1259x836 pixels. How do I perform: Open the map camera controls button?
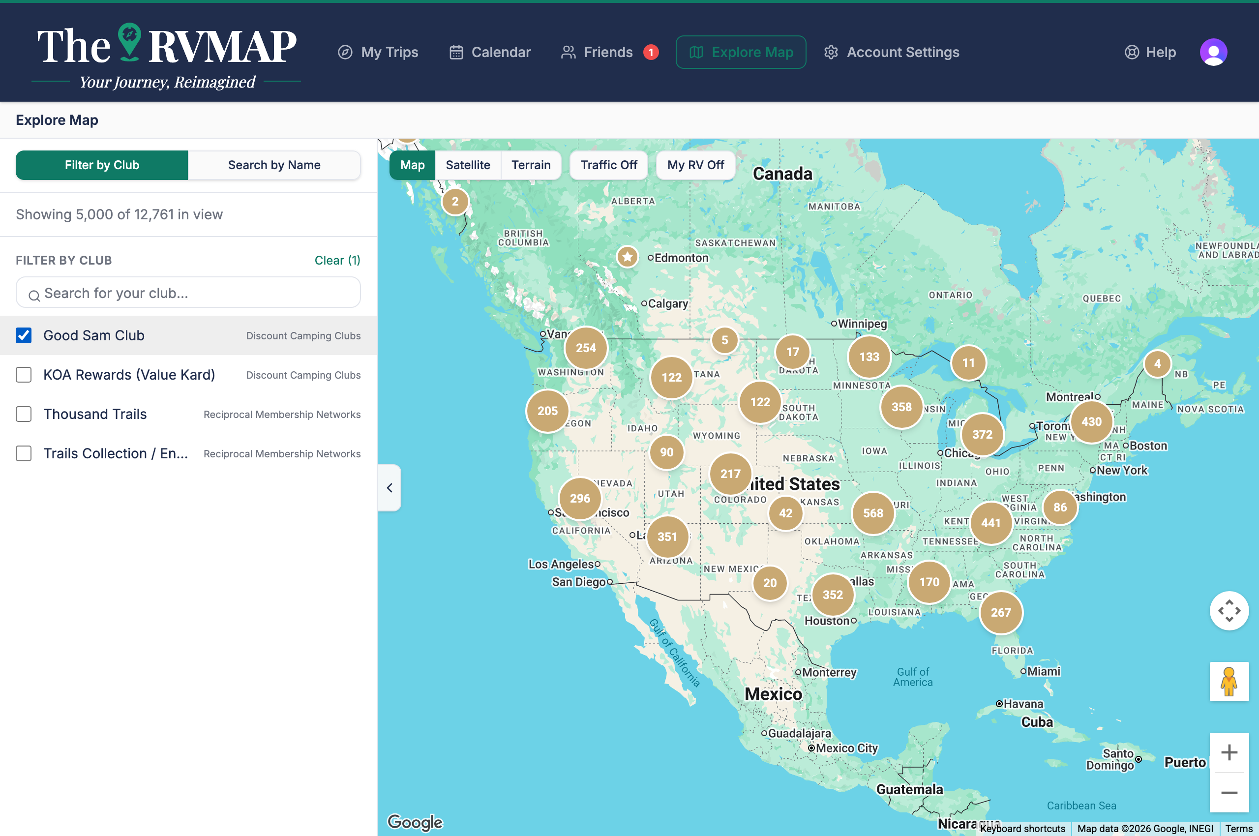[x=1229, y=610]
